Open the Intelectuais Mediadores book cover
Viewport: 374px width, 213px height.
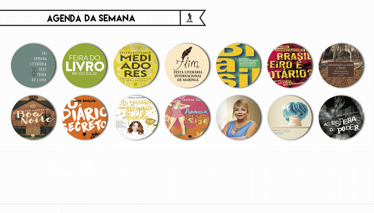point(136,66)
